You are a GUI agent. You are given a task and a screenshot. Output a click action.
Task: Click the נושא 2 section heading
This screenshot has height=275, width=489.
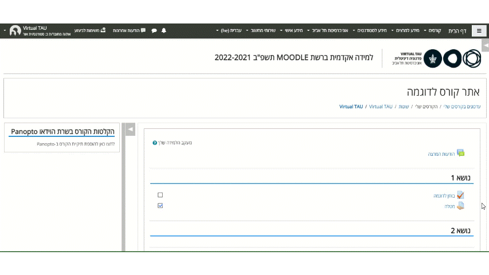[x=460, y=230]
